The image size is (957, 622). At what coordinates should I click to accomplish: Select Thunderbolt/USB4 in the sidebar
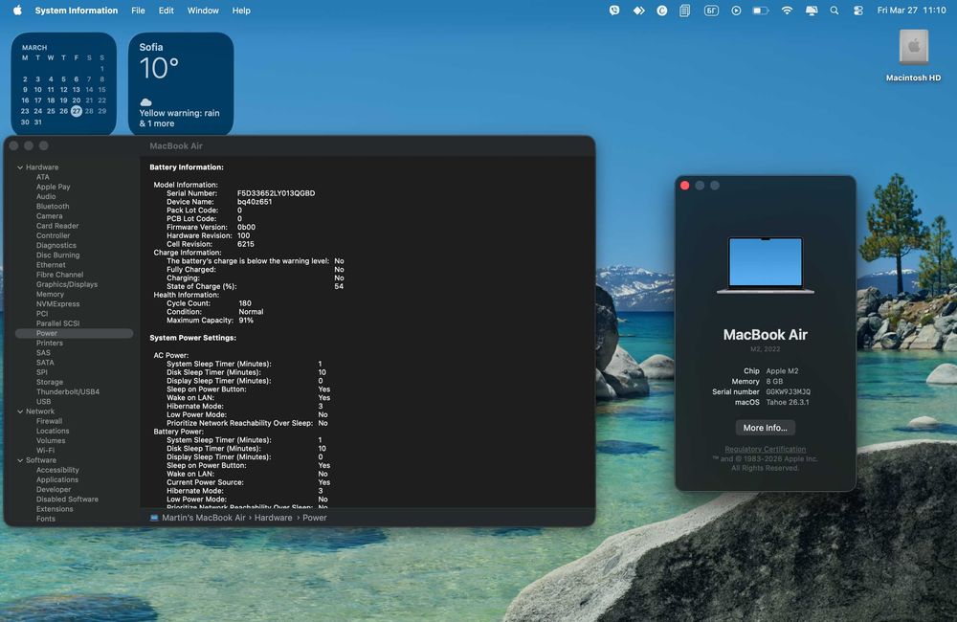(x=68, y=392)
